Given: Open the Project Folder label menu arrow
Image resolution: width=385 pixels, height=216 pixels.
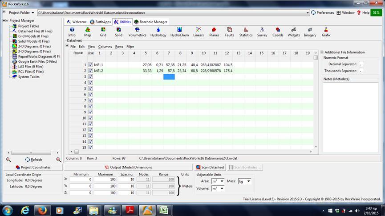Looking at the screenshot, I should click(x=32, y=13).
